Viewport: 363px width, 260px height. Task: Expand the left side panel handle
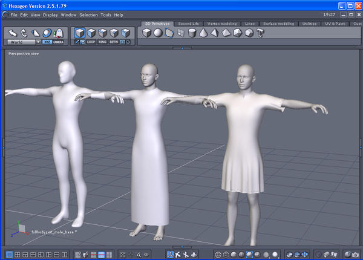coord(3,147)
